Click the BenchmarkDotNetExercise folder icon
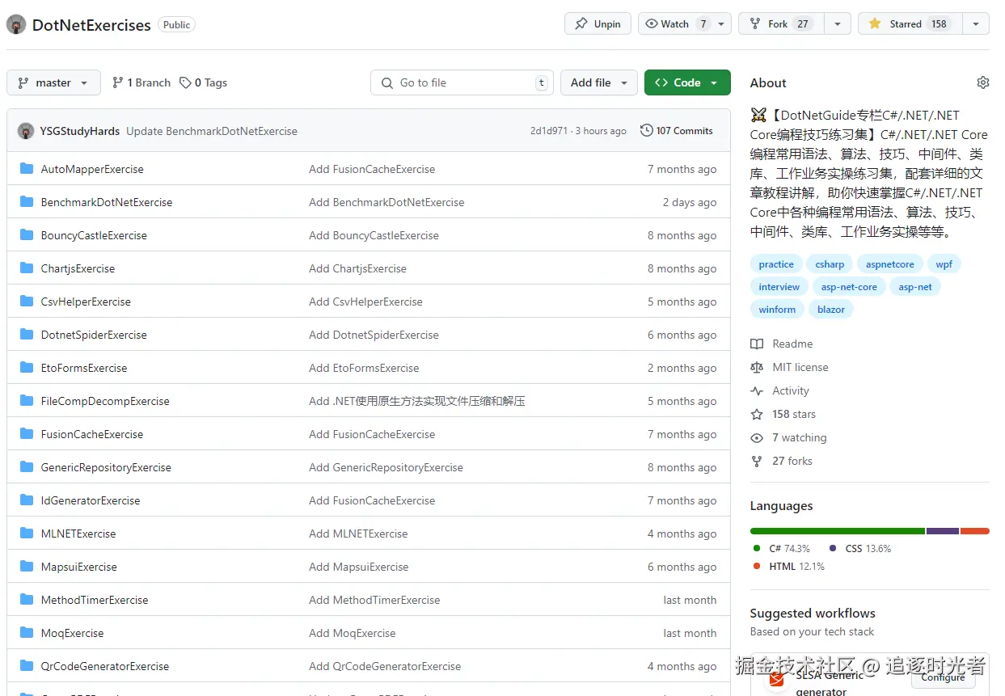 [27, 202]
